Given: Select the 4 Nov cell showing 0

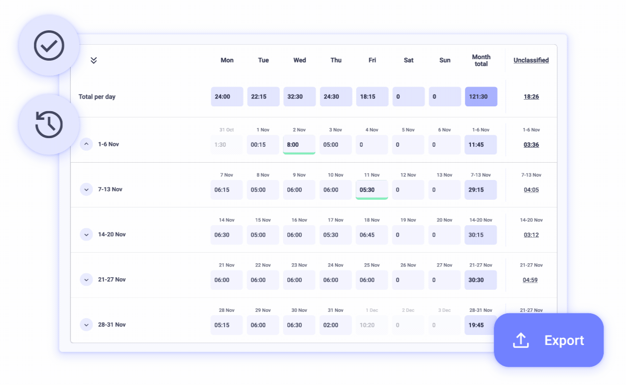Looking at the screenshot, I should [x=372, y=145].
